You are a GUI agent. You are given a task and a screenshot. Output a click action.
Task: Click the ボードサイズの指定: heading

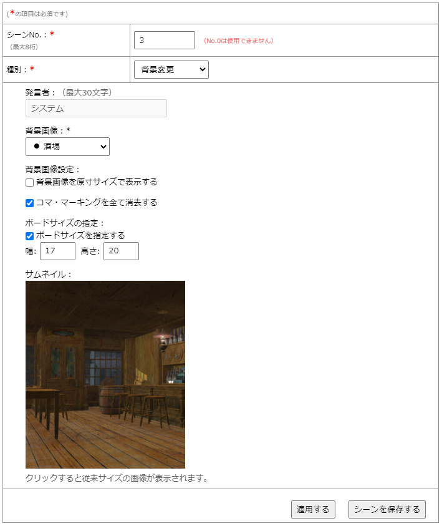[x=65, y=223]
